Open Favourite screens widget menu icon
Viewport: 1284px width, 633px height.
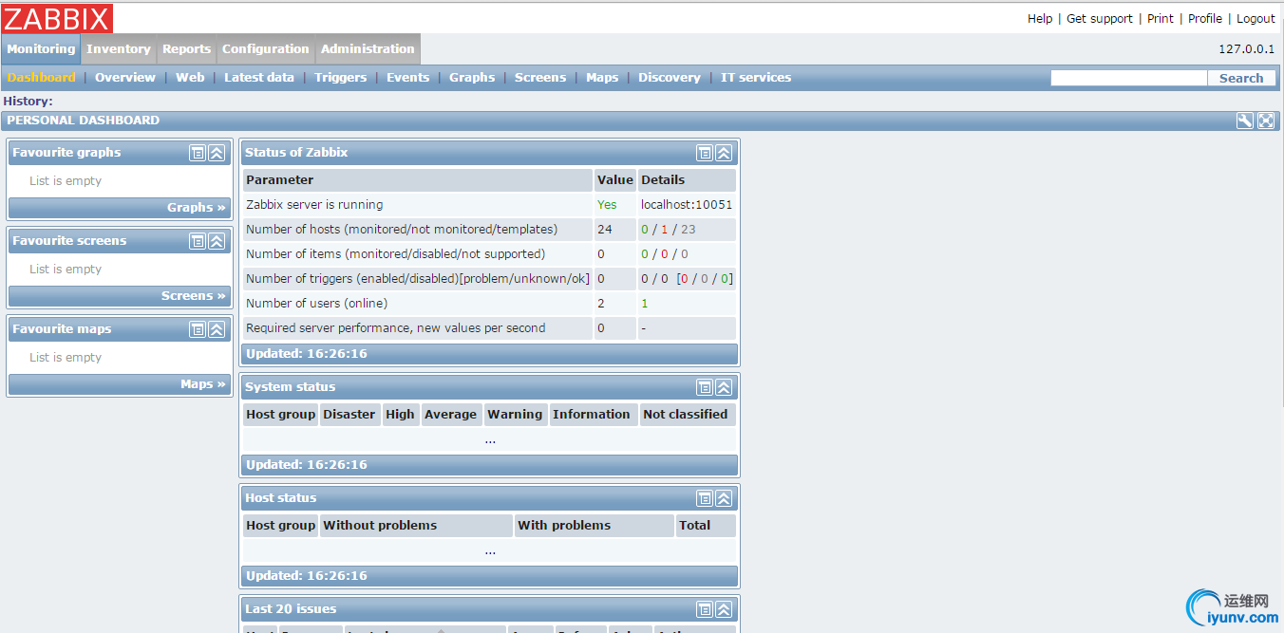[x=198, y=241]
